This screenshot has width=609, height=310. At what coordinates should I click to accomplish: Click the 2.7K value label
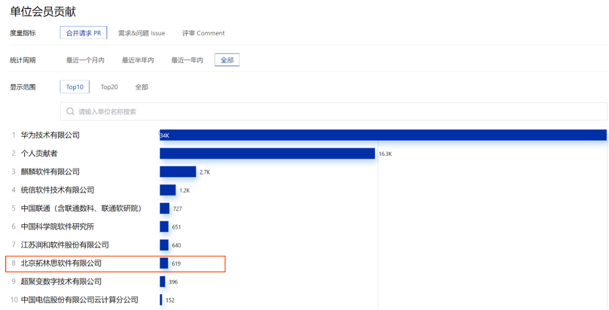(205, 172)
